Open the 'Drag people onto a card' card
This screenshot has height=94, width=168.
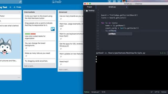coord(40,26)
